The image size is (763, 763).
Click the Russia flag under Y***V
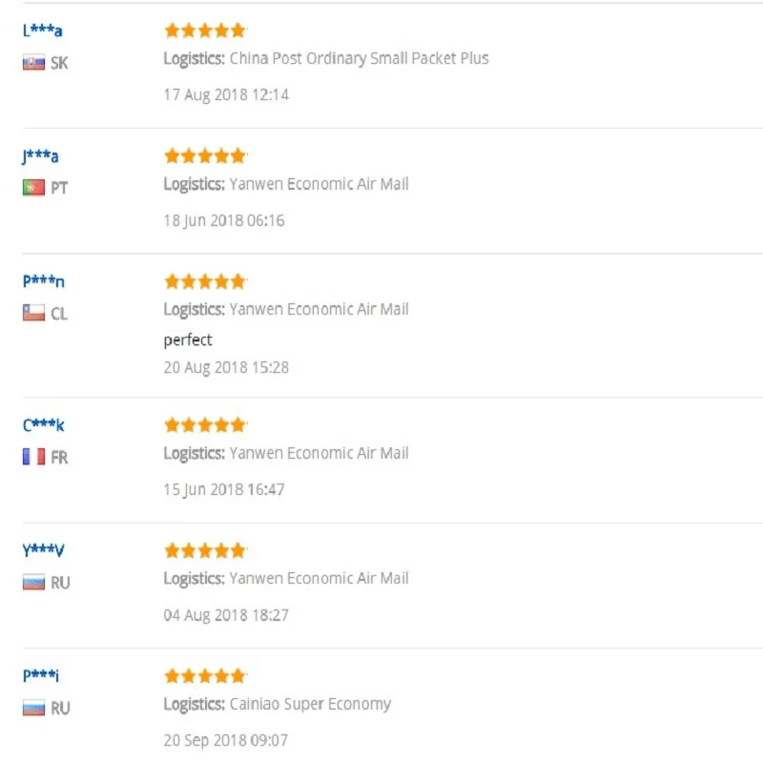click(x=33, y=583)
